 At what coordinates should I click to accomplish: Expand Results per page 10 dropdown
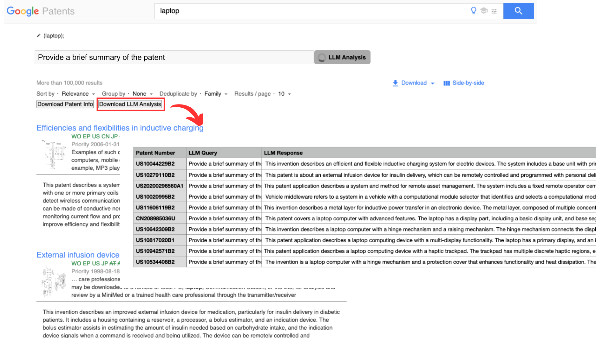pos(285,94)
